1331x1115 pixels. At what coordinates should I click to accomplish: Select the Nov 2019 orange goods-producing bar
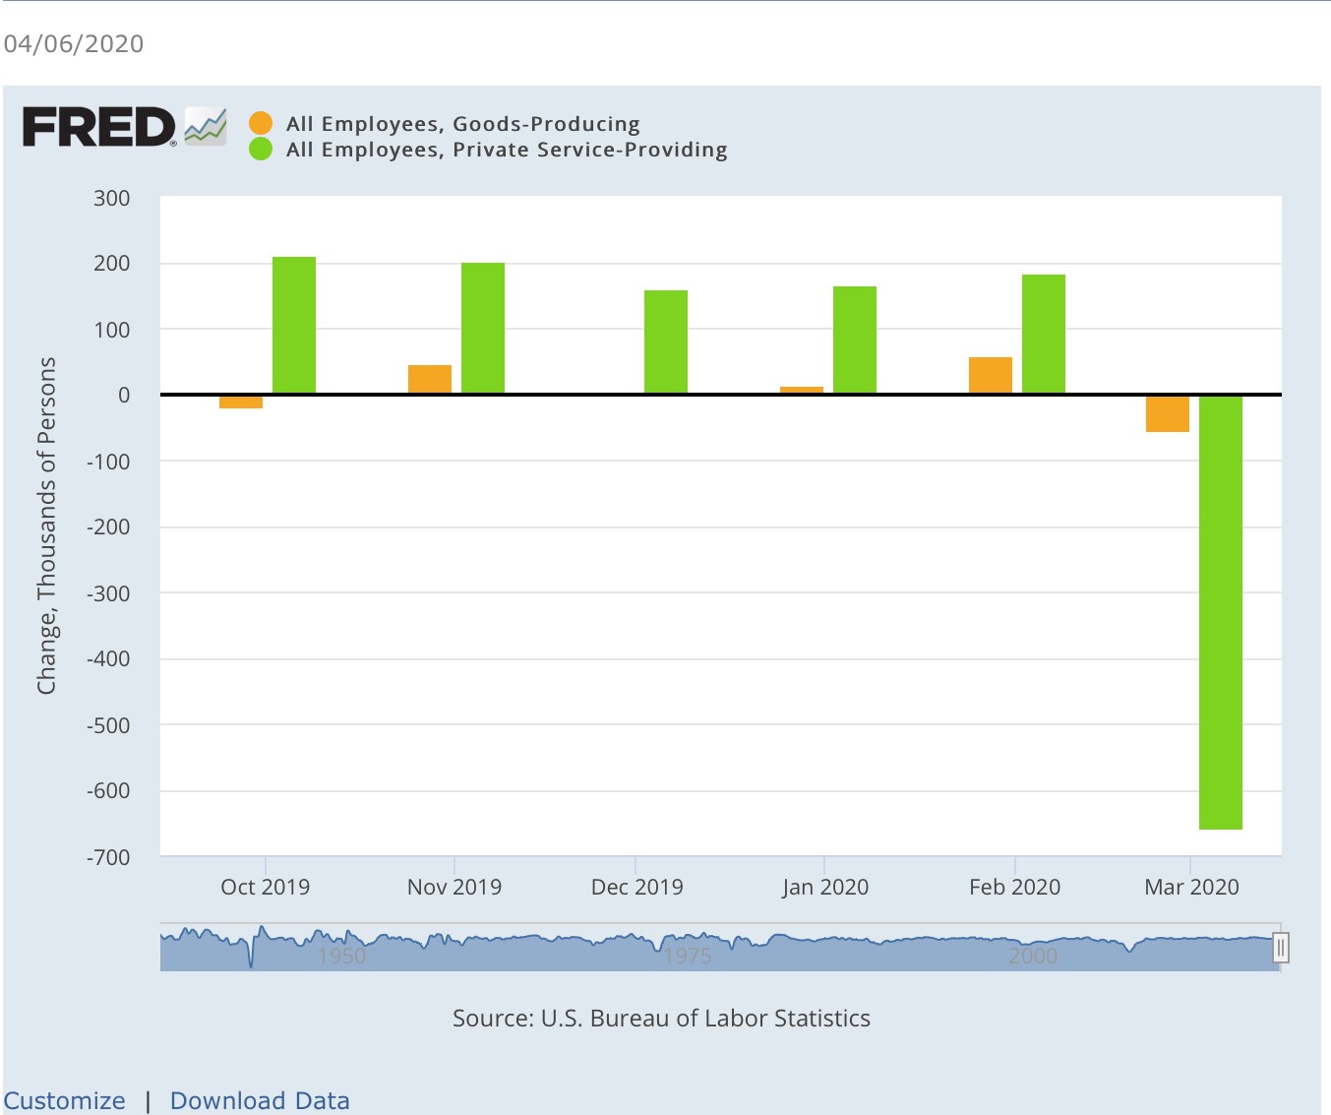430,379
